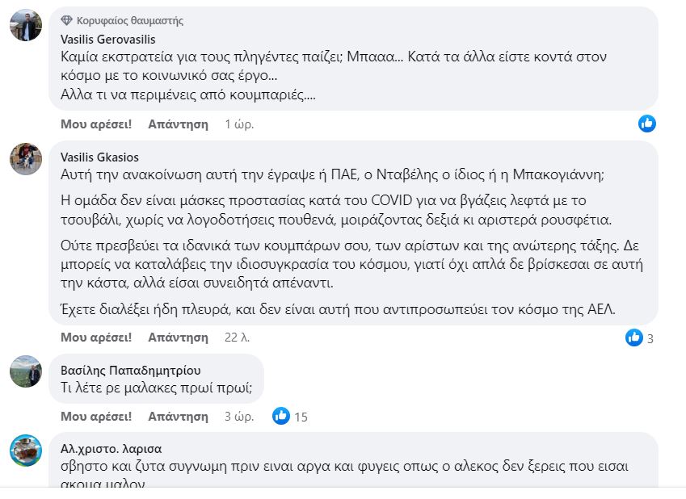Image resolution: width=686 pixels, height=499 pixels.
Task: Open Vasilis Gerovasilis profile name link
Action: click(107, 39)
